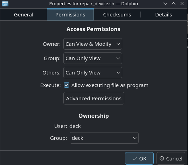Switch to the General tab
This screenshot has width=188, height=165.
(23, 15)
